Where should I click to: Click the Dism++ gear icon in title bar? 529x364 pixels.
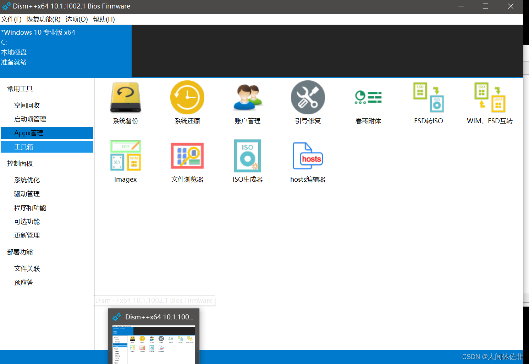[x=6, y=6]
